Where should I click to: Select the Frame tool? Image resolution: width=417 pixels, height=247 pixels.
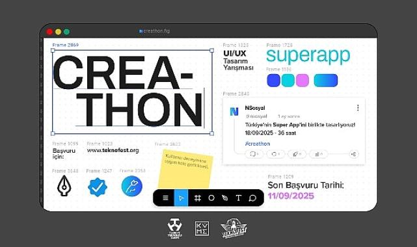(x=198, y=198)
